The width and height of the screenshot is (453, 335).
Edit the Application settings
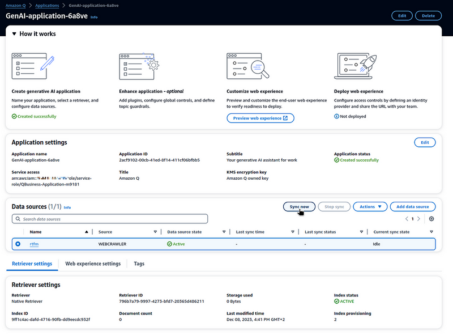pyautogui.click(x=425, y=142)
